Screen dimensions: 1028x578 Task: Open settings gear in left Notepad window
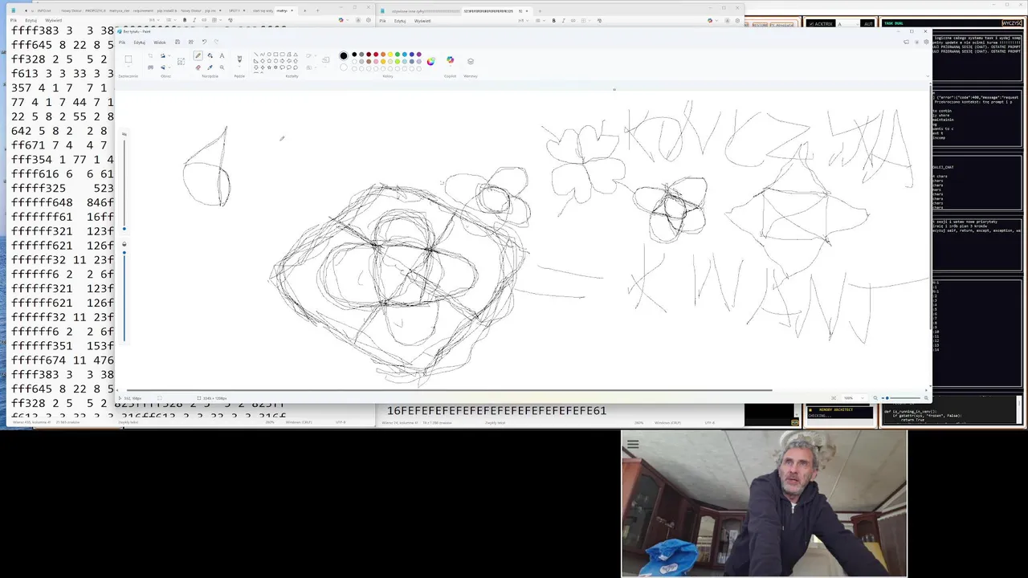pos(368,19)
